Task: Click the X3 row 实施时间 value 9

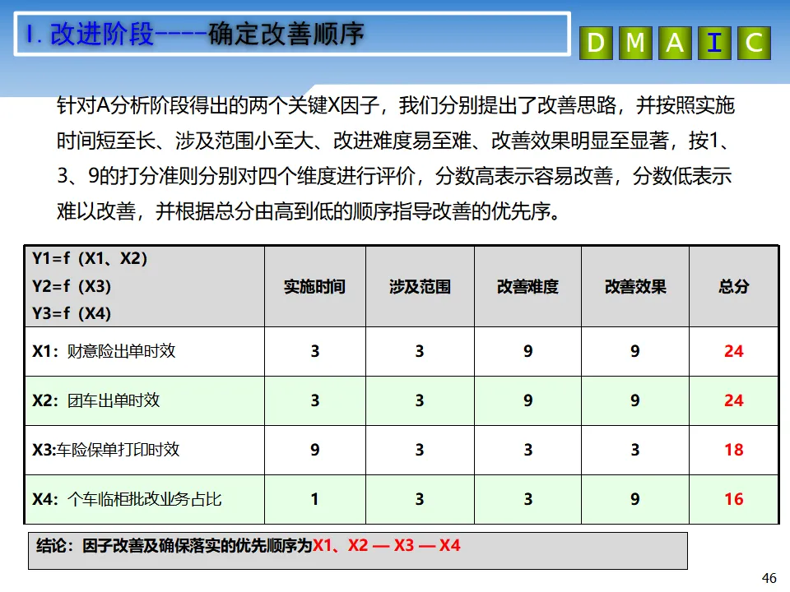Action: pos(315,450)
